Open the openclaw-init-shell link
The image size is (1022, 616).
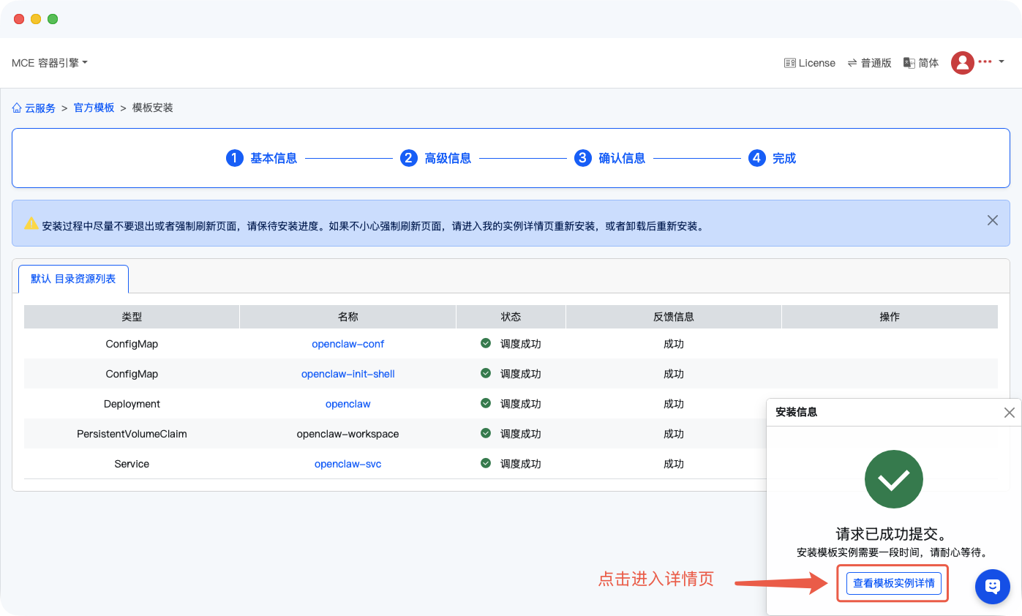click(x=347, y=374)
